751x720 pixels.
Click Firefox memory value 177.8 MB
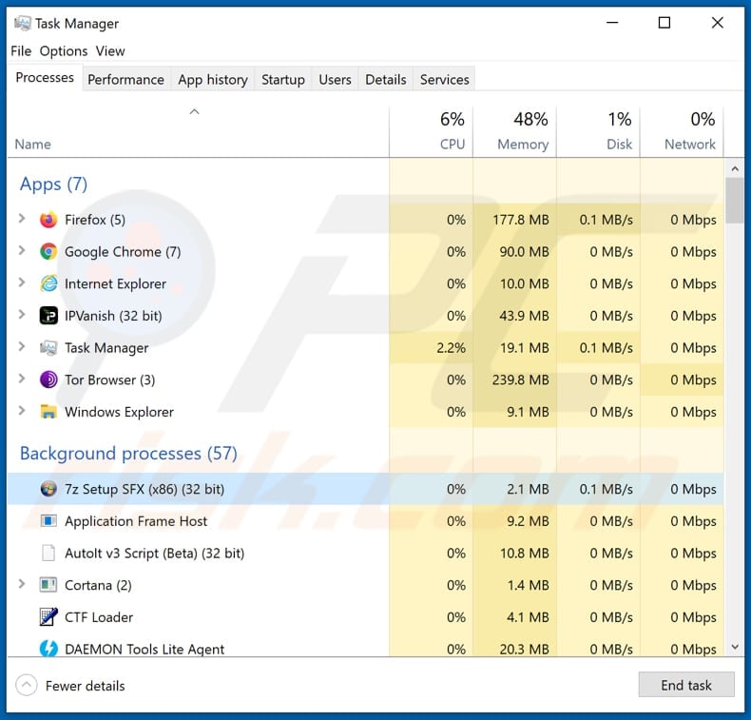pos(521,220)
